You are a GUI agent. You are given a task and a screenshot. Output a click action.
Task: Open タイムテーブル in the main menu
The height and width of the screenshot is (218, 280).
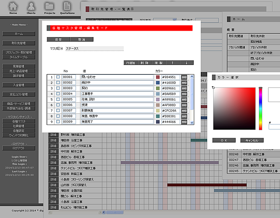(x=19, y=57)
